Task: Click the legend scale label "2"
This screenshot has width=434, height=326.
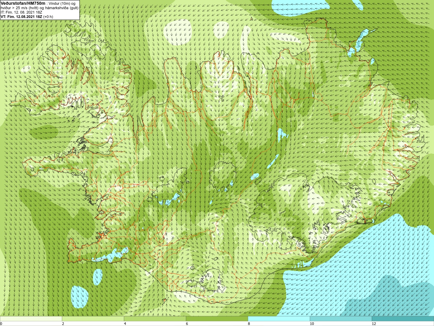Action: click(63, 324)
